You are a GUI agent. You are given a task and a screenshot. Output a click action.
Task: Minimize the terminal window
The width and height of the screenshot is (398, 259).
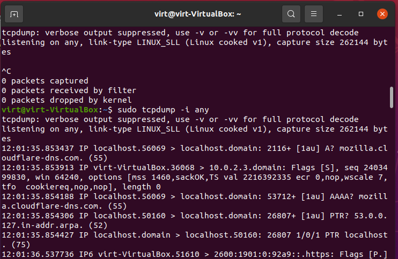[x=340, y=14]
